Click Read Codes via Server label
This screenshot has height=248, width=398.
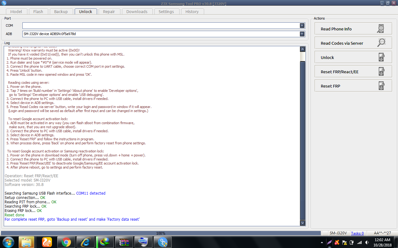[x=342, y=43]
